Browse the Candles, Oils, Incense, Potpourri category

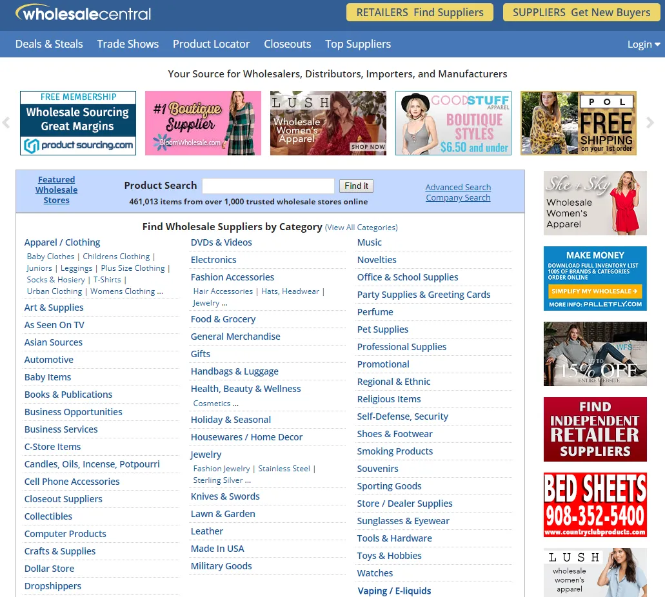click(92, 464)
